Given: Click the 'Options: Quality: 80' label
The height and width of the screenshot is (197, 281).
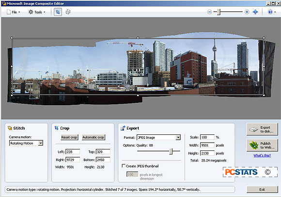Looking at the screenshot, I should tap(138, 146).
